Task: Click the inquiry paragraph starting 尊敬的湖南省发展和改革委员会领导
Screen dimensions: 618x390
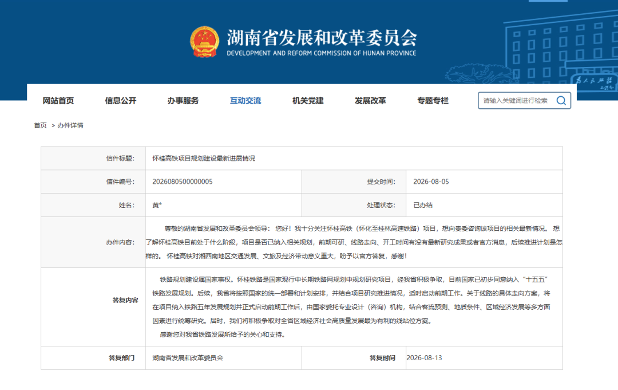Action: 354,242
